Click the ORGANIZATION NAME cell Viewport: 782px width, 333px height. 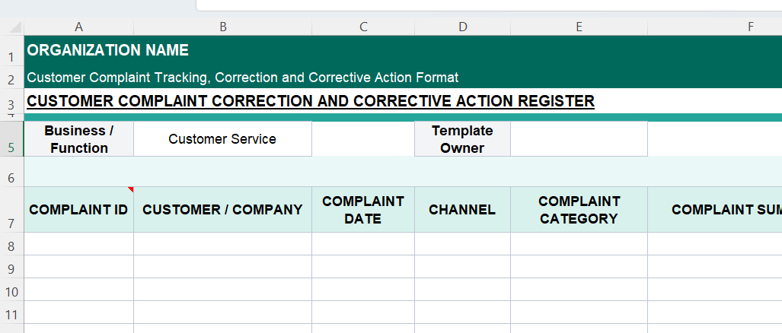pyautogui.click(x=108, y=51)
